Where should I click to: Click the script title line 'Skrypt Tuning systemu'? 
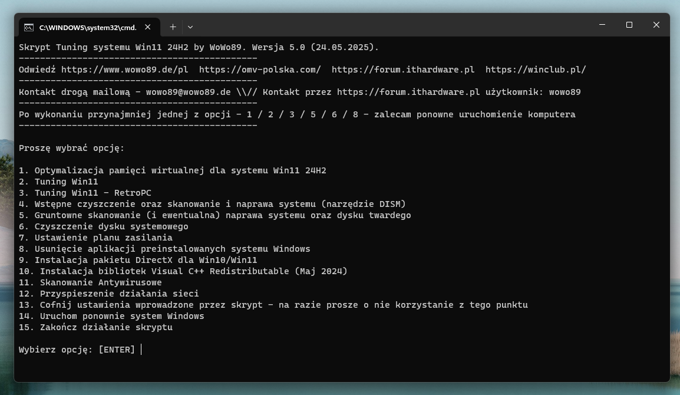click(199, 47)
